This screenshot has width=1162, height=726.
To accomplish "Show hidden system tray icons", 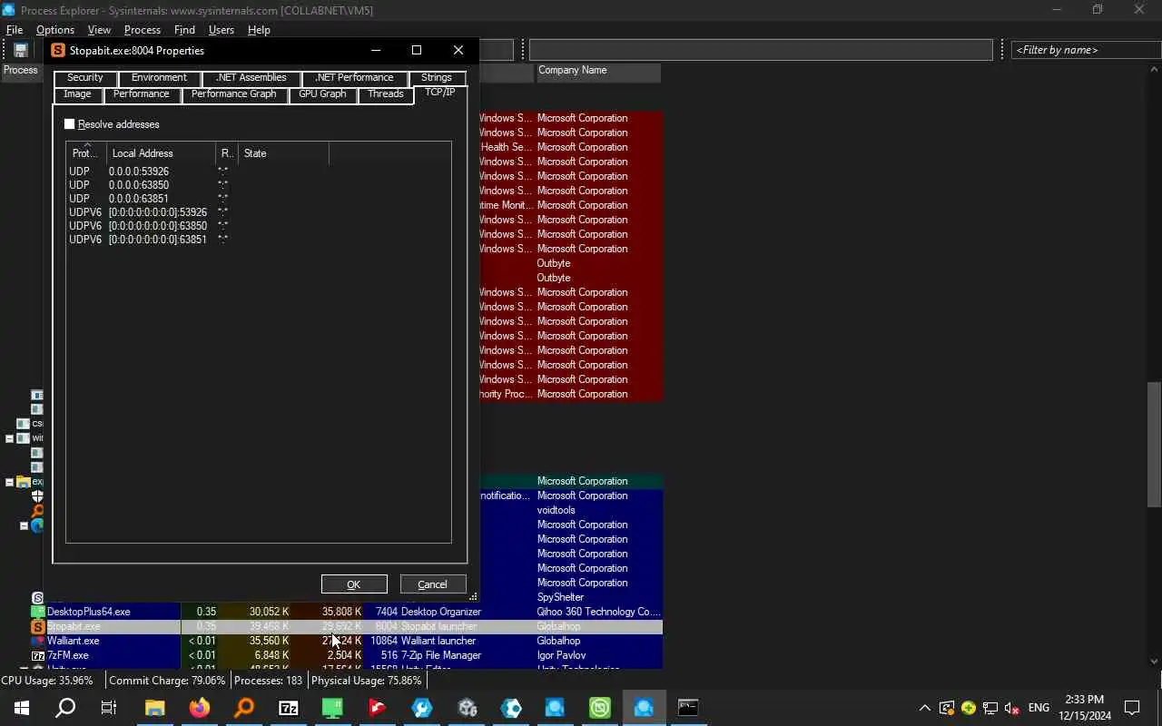I will pos(924,708).
